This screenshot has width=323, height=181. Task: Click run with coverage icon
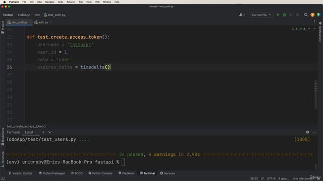[x=291, y=15]
